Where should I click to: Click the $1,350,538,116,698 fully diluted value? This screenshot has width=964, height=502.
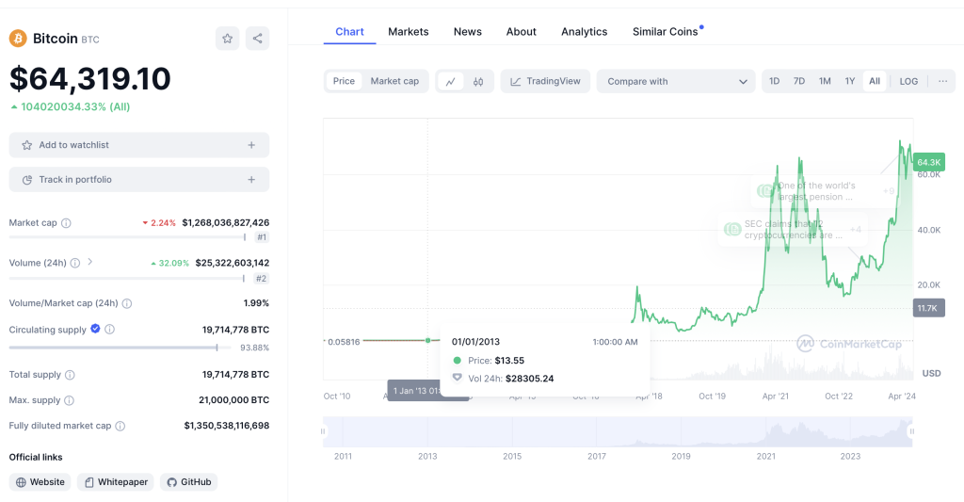227,426
